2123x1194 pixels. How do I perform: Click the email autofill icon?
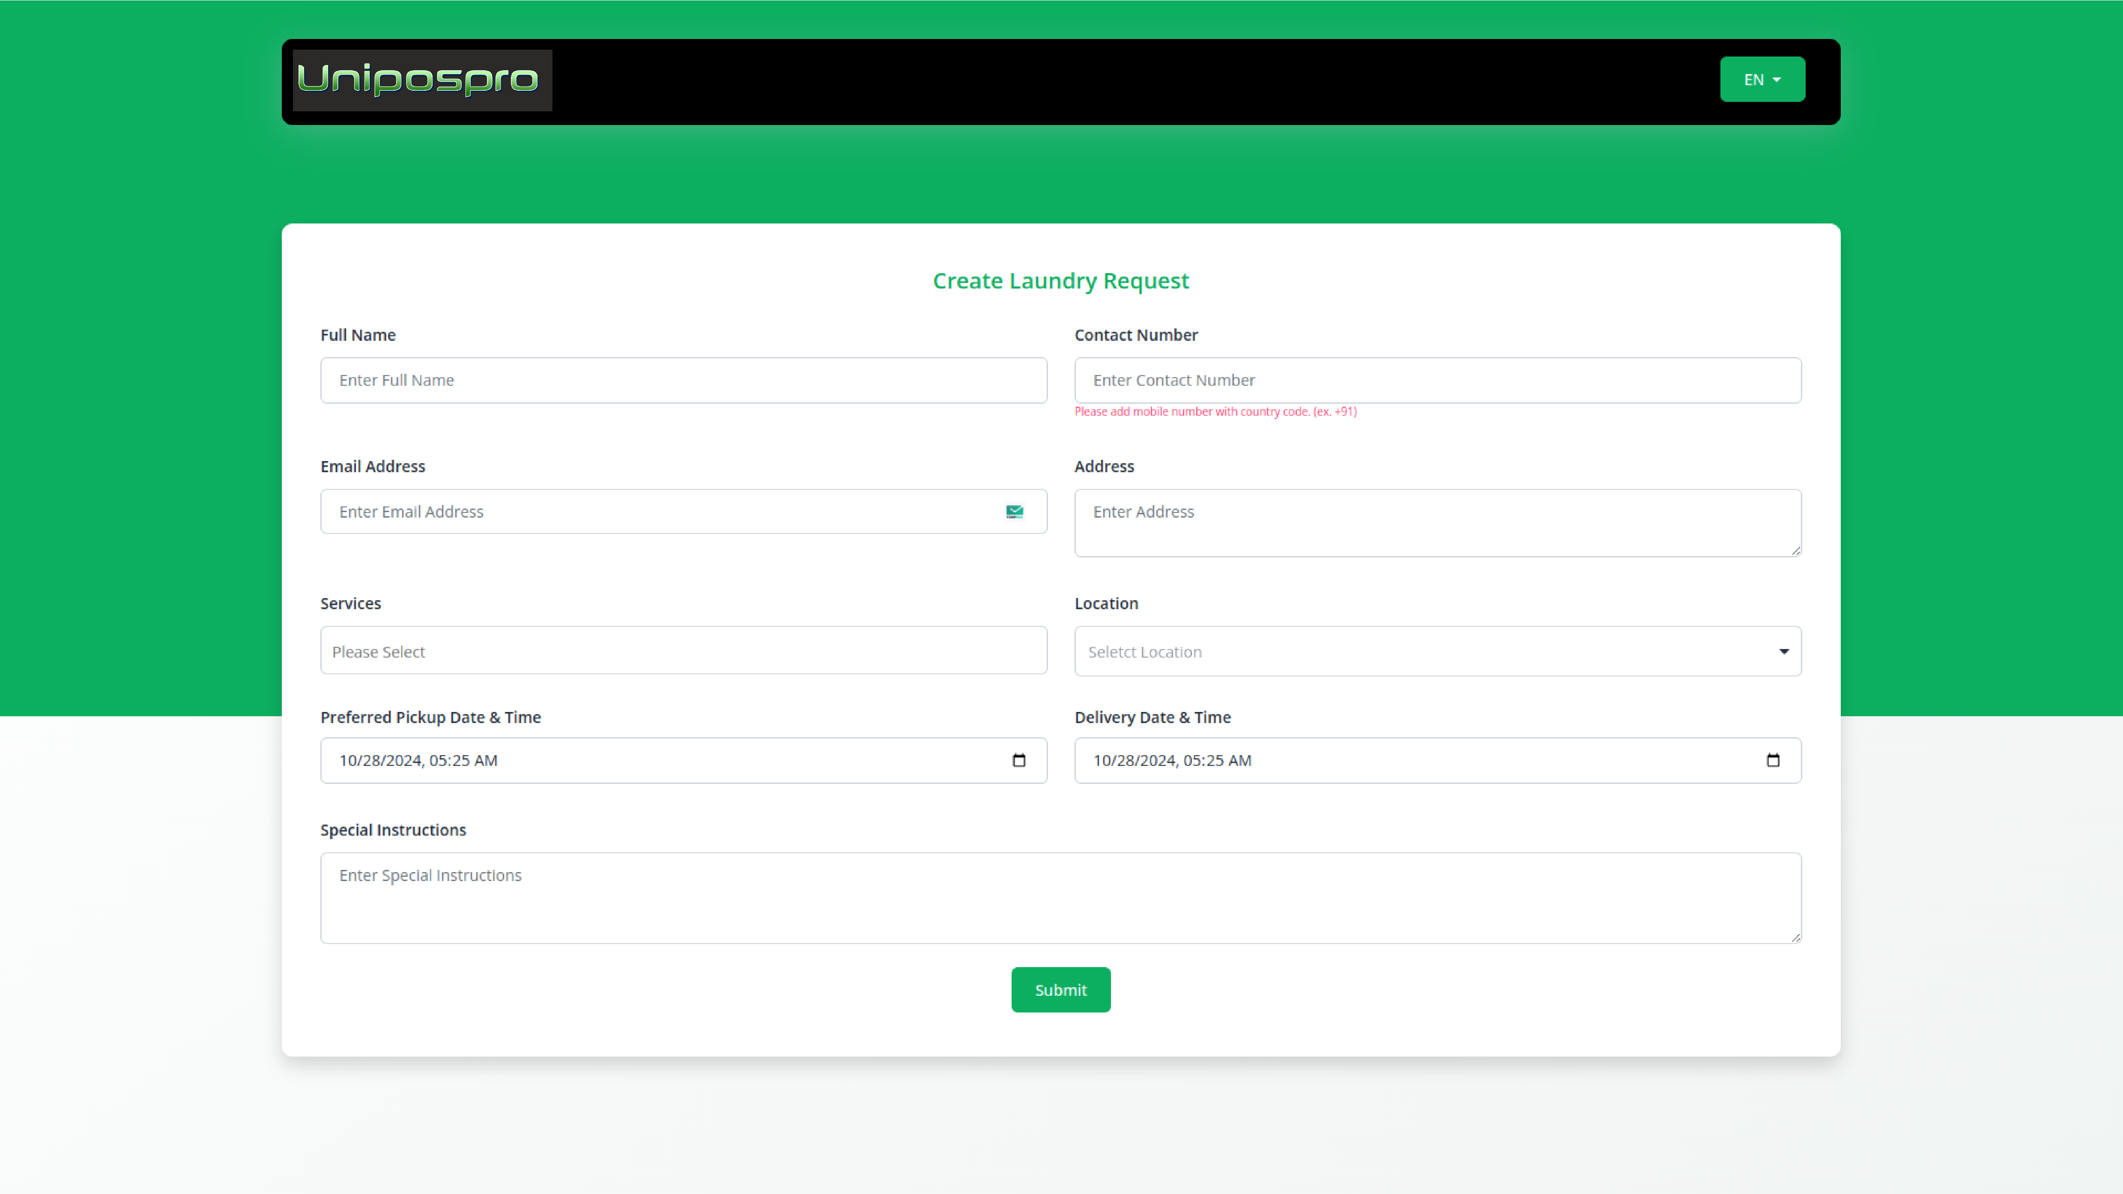point(1015,512)
